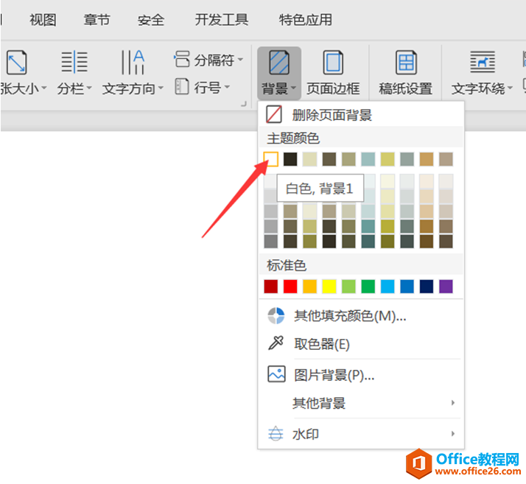This screenshot has width=526, height=484.
Task: Click the 图片背景 picture icon
Action: [x=276, y=374]
